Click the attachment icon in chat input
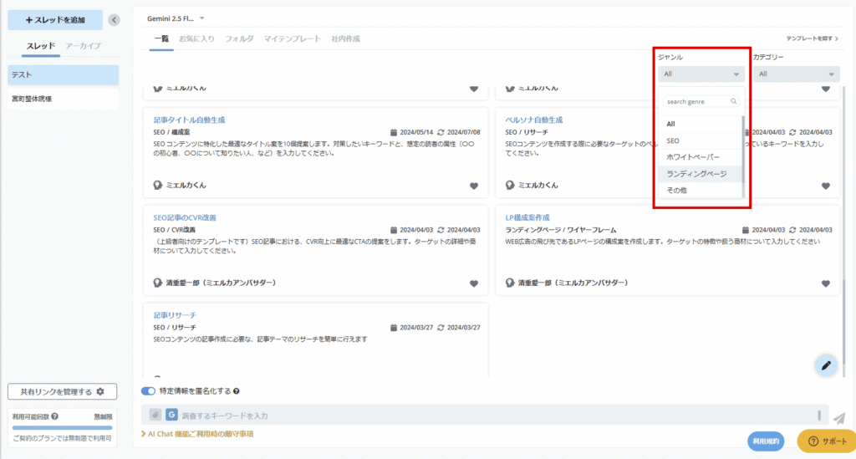 click(155, 415)
